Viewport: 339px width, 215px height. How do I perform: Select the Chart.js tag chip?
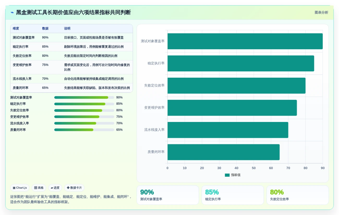click(20, 188)
